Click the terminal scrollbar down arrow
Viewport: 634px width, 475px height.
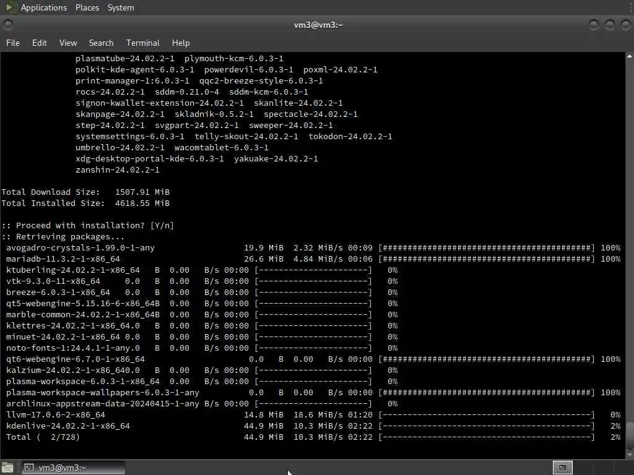tap(630, 455)
